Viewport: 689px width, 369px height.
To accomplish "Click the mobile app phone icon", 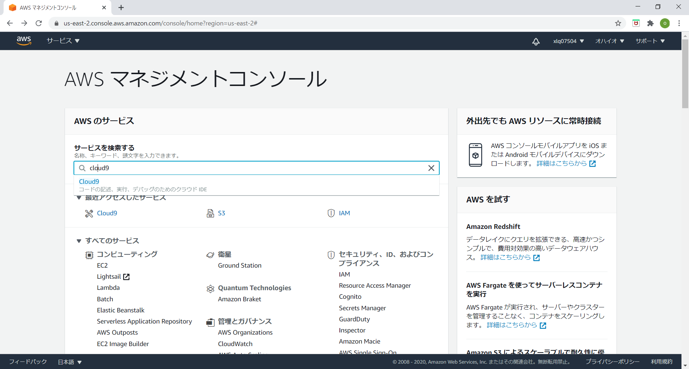I will tap(475, 155).
